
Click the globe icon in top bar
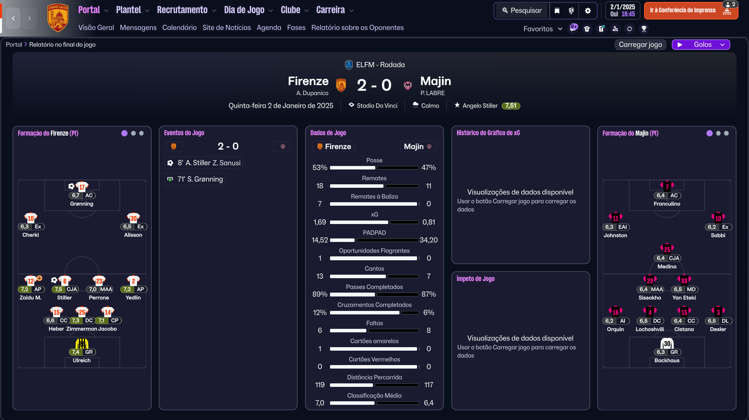tap(571, 11)
